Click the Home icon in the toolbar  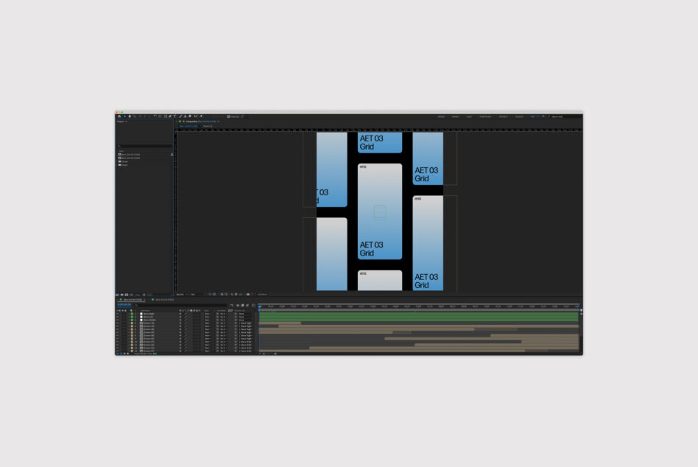[119, 116]
